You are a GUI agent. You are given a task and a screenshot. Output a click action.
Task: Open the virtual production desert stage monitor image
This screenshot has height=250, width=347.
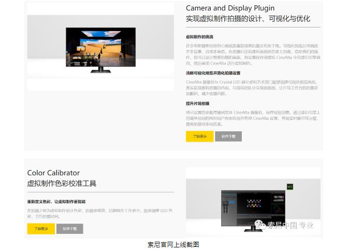(100, 50)
